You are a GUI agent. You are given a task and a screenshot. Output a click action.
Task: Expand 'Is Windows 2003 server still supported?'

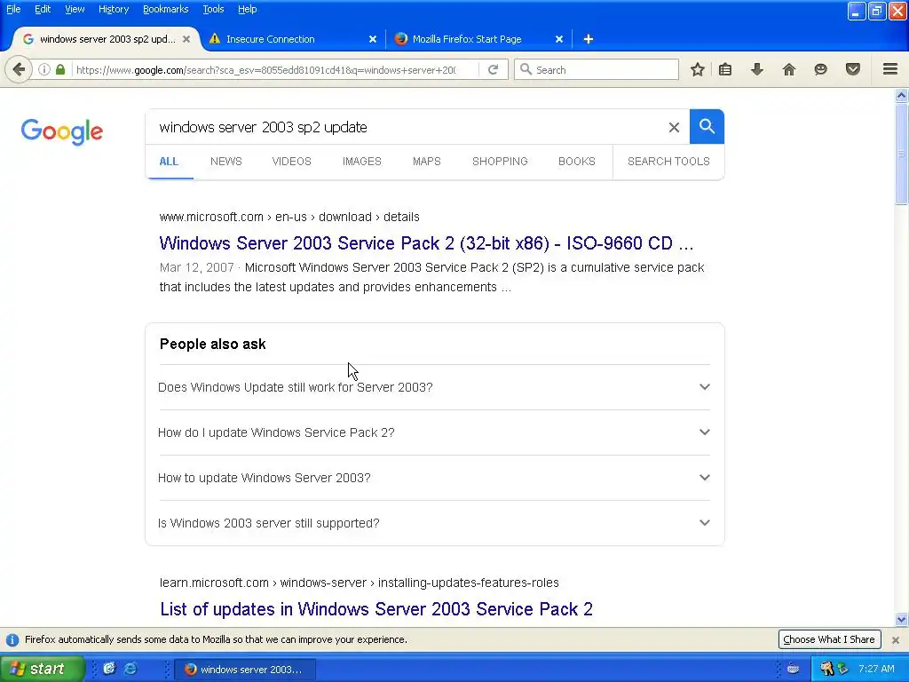[x=433, y=522]
